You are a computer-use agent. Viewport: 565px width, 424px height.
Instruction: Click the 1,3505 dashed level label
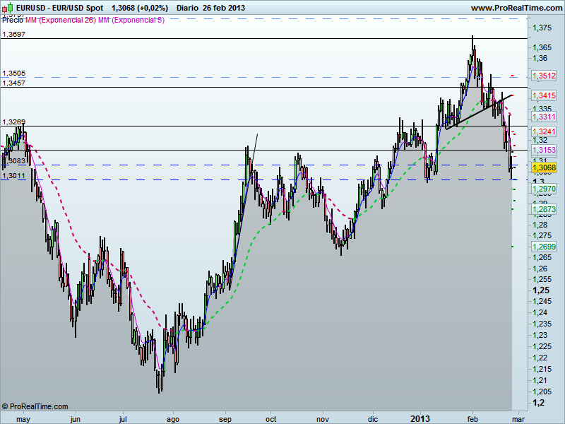pyautogui.click(x=13, y=73)
